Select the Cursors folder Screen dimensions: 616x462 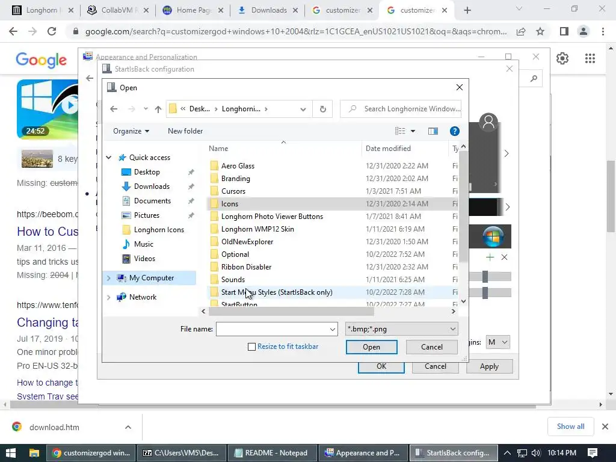(x=233, y=191)
